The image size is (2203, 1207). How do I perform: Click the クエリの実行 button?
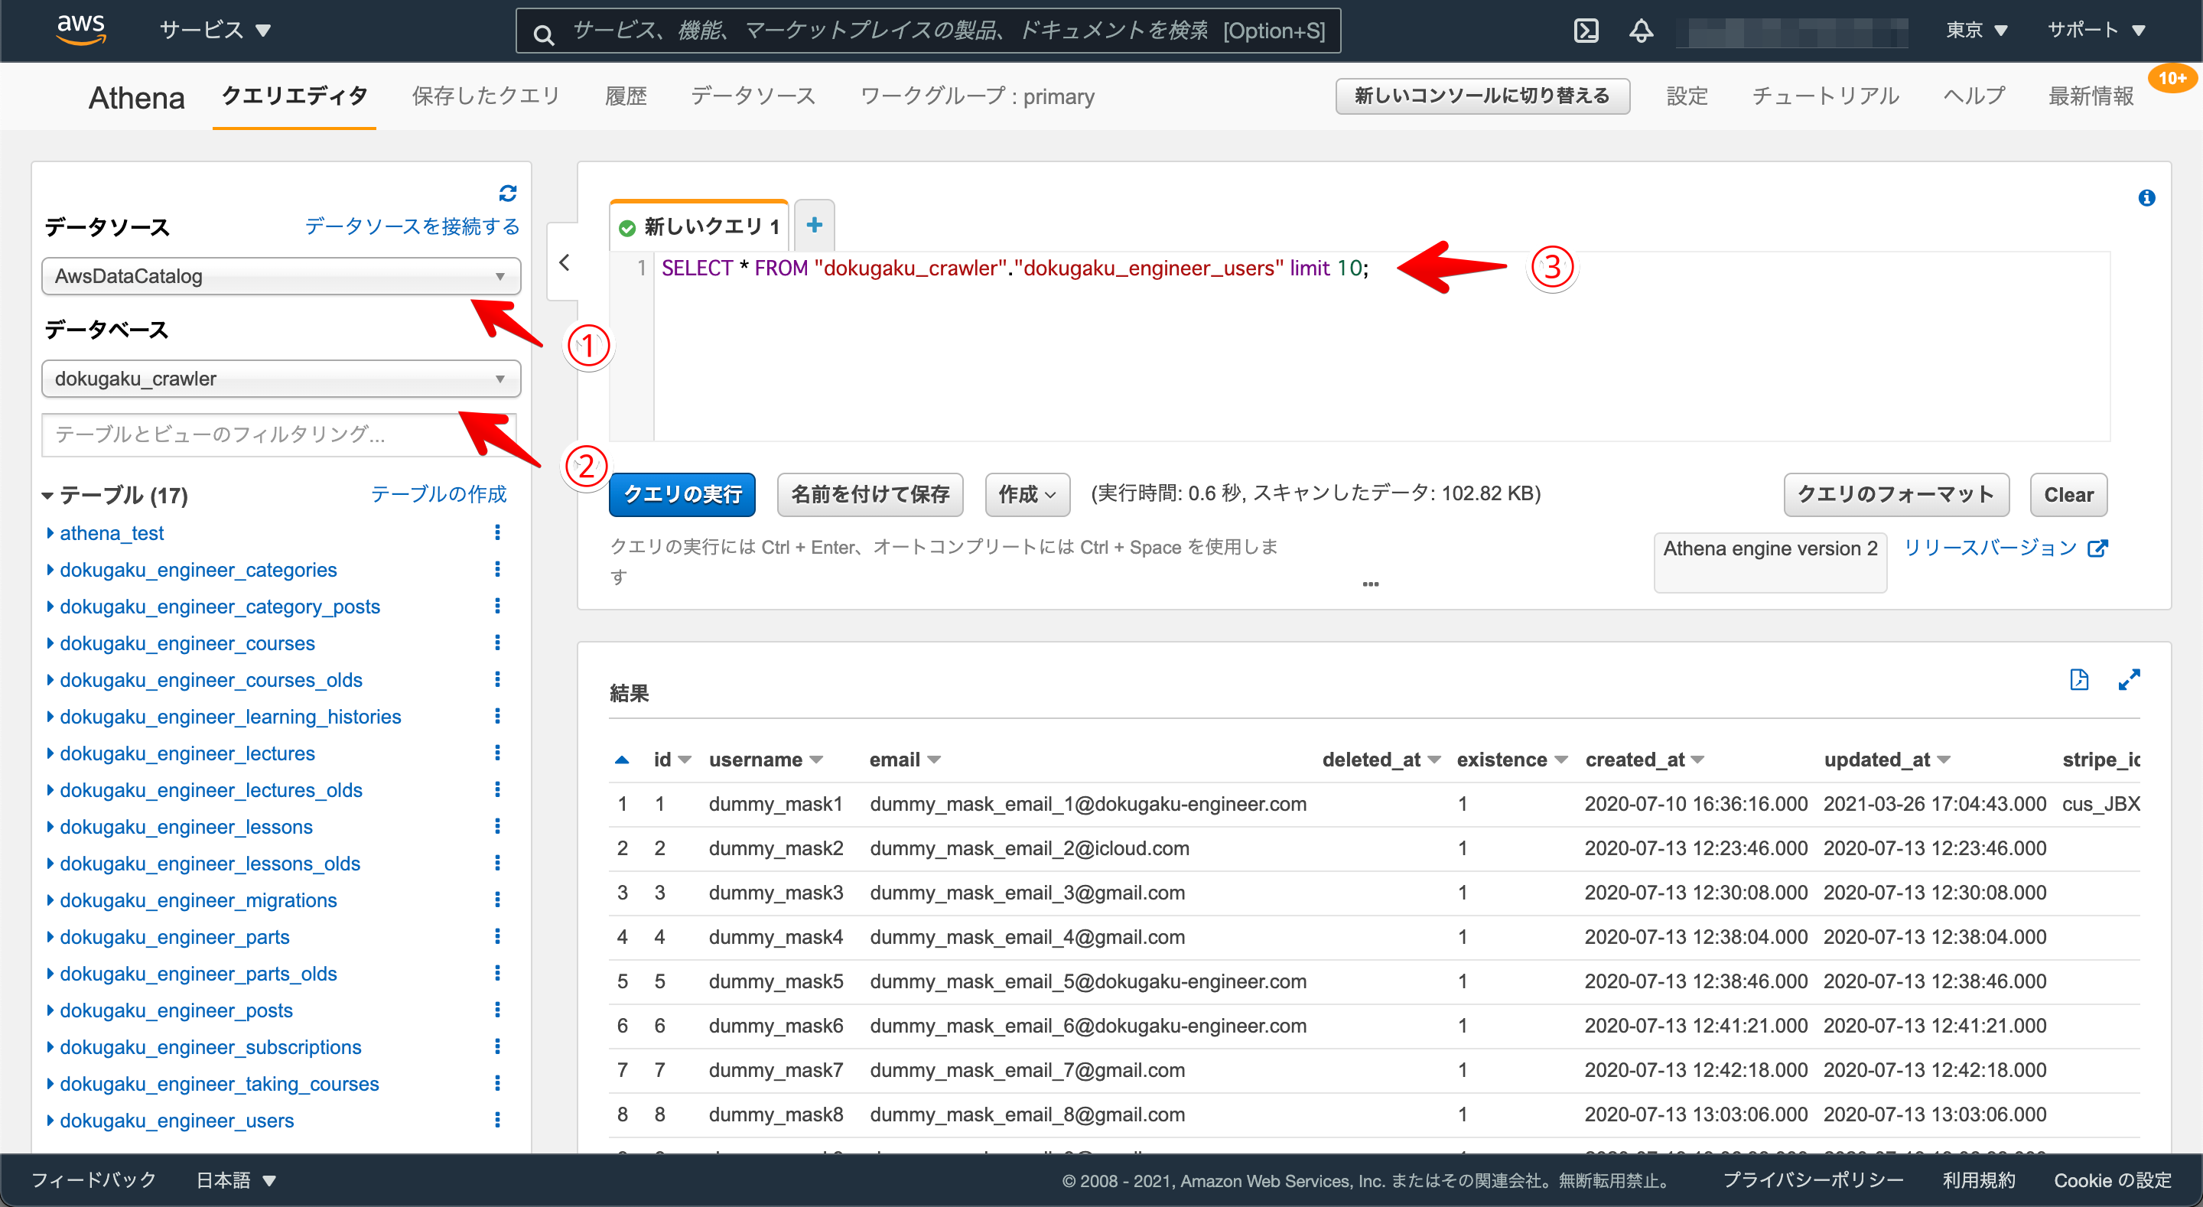pos(682,494)
